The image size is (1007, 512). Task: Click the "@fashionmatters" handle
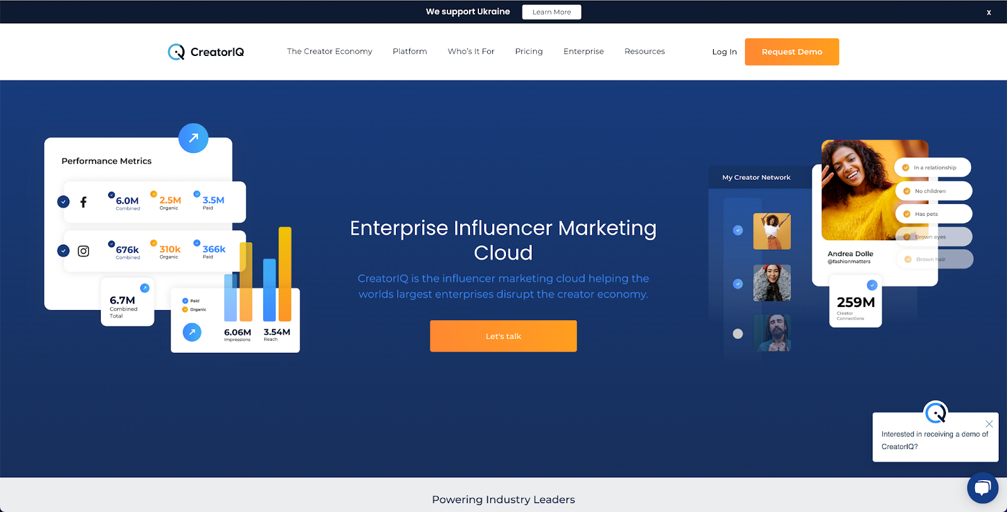click(x=849, y=262)
